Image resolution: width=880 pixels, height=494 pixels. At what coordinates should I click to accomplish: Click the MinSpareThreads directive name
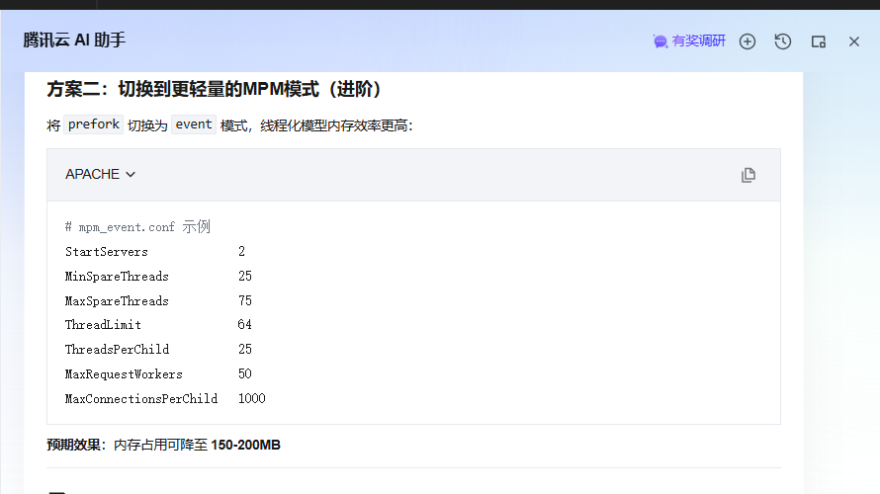tap(117, 277)
